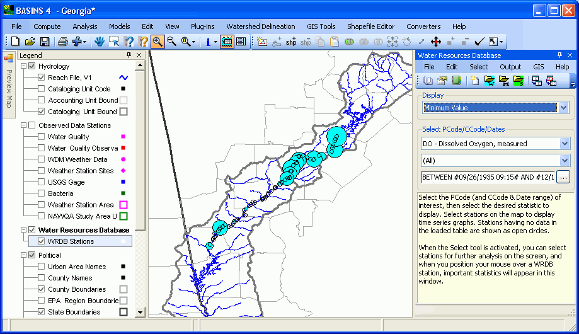Screen dimensions: 579x334
Task: Uncheck the Reach File, V1 layer
Action: [x=42, y=78]
